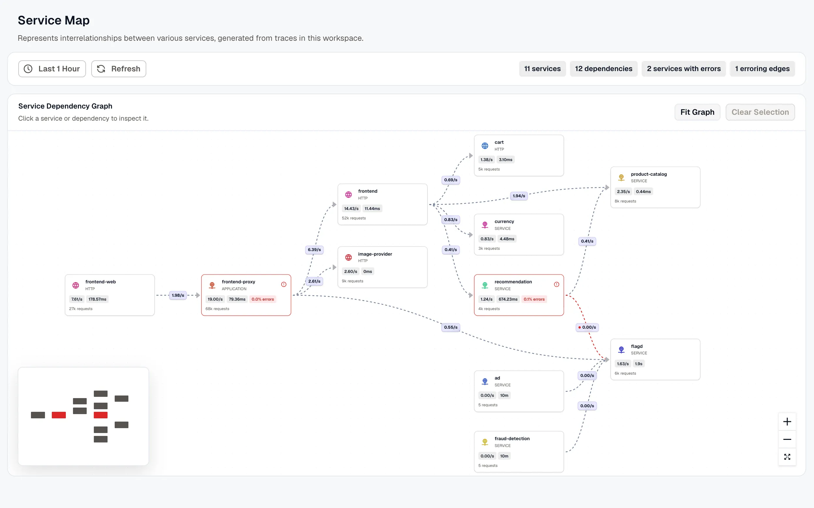
Task: Click the Clear Selection button
Action: point(760,112)
